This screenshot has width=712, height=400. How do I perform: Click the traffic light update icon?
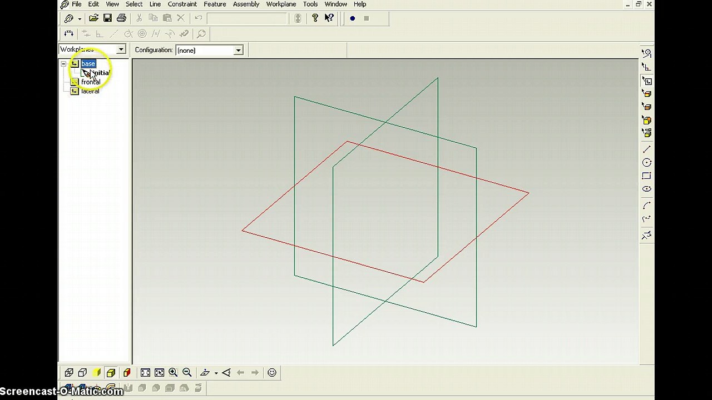[x=298, y=18]
